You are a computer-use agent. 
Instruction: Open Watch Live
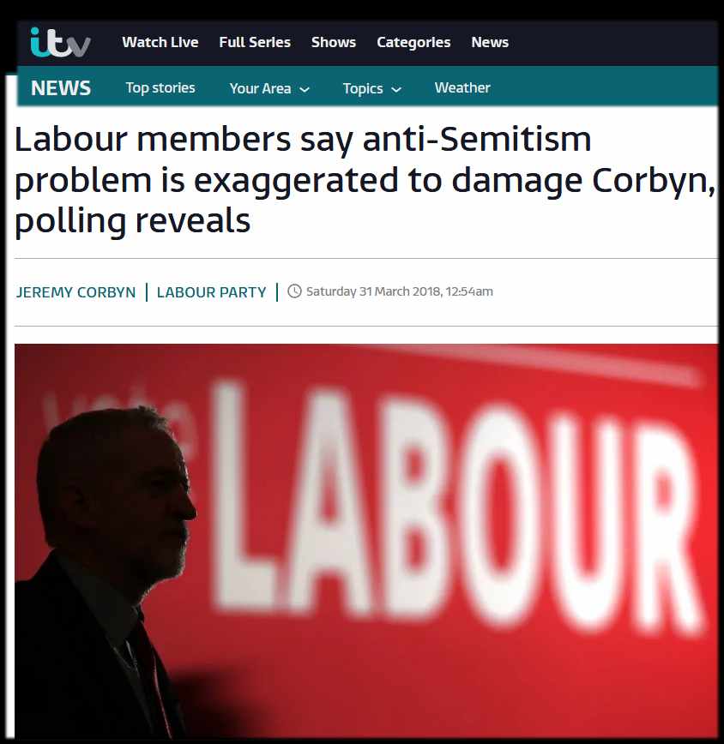(x=160, y=42)
